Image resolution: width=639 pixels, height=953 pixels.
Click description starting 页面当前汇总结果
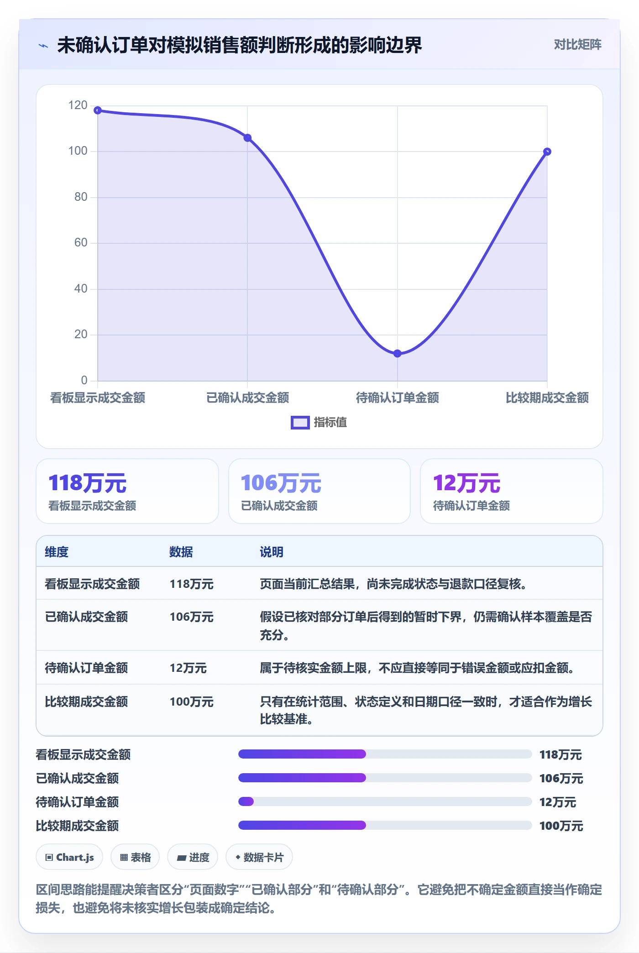pos(393,584)
